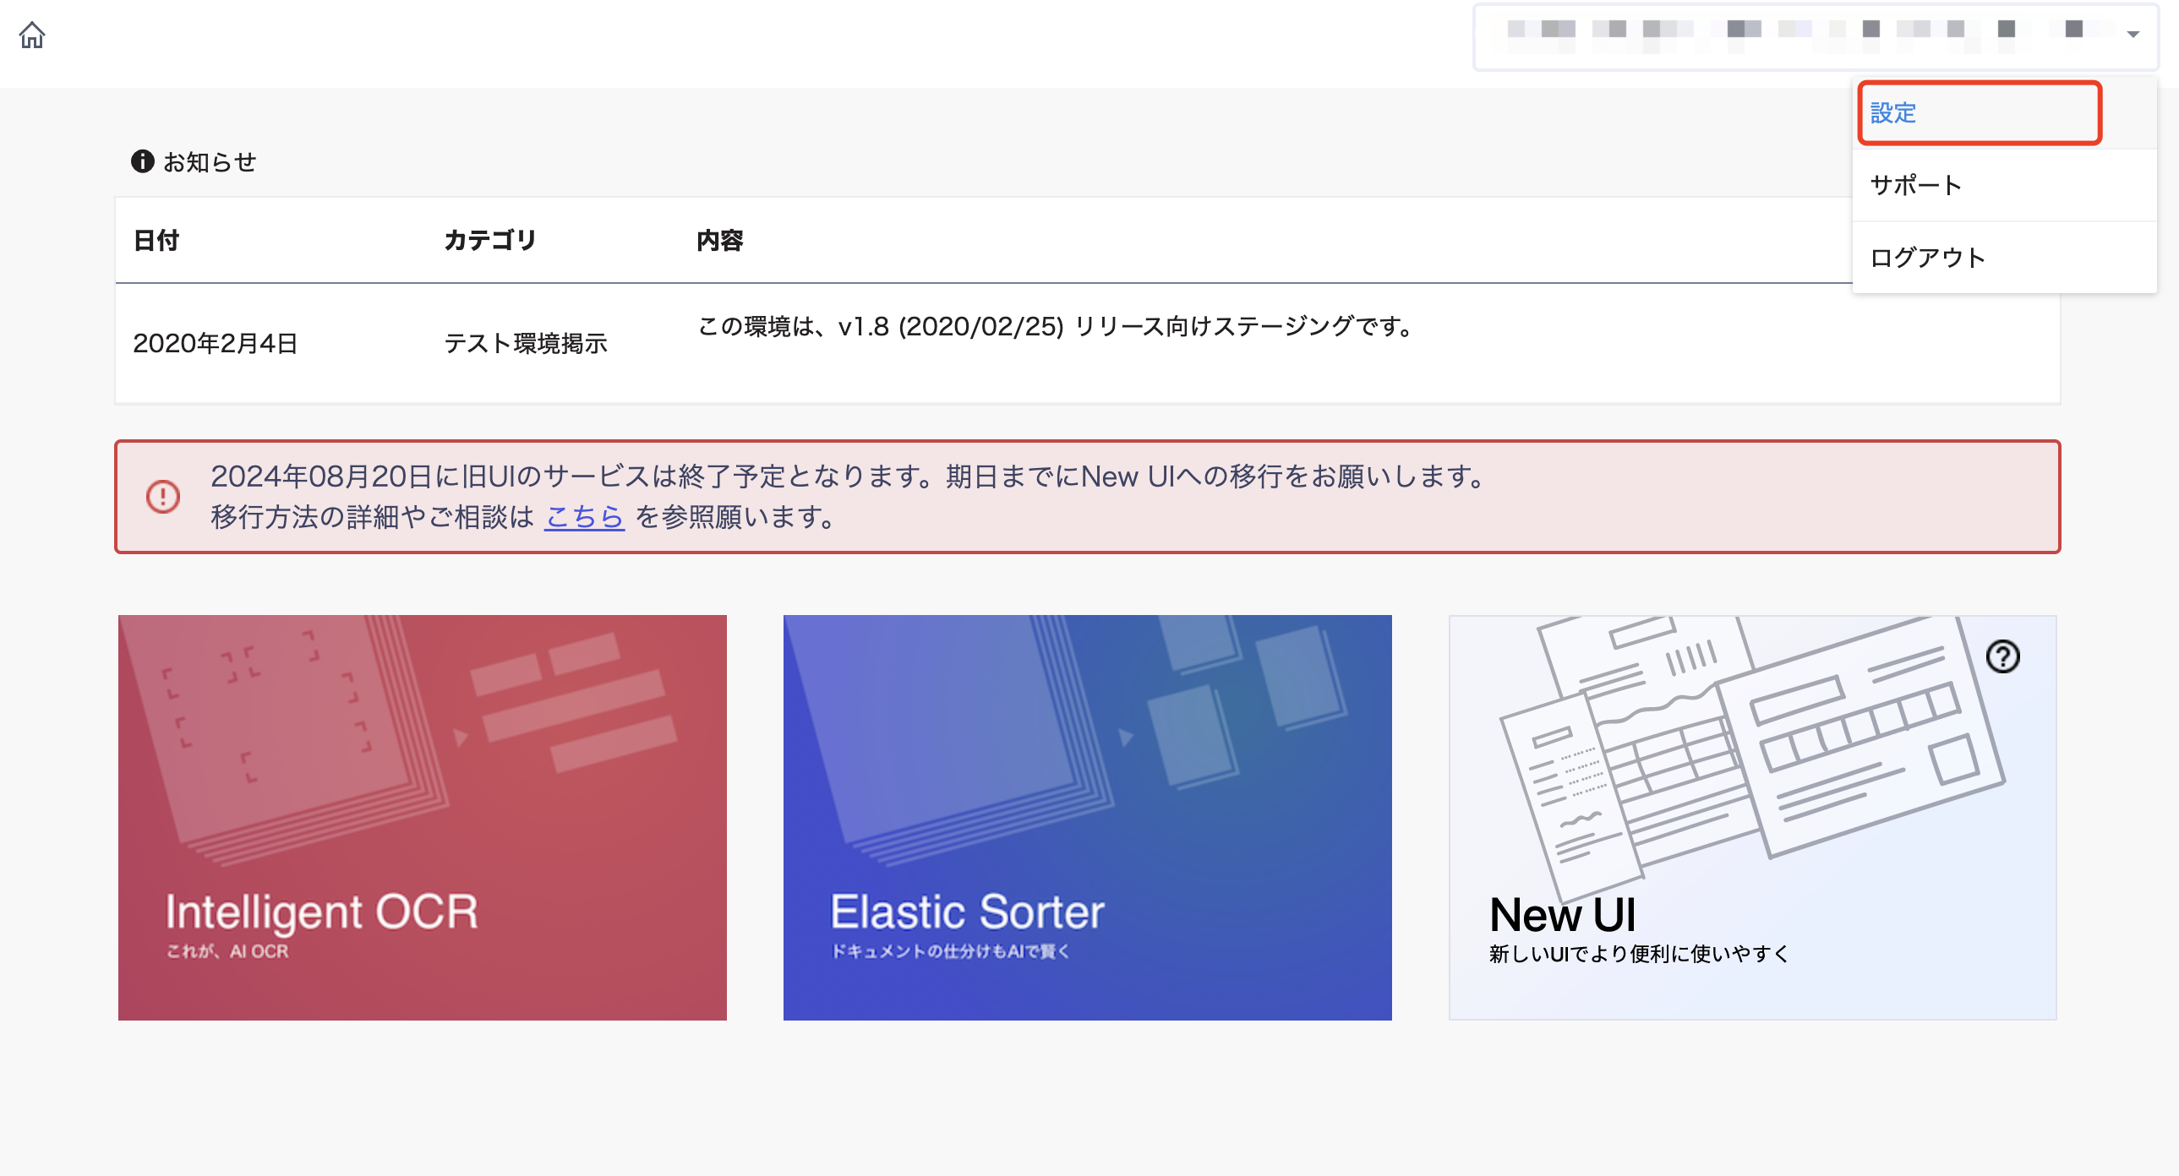Viewport: 2179px width, 1176px height.
Task: Click the info icon next to お知らせ
Action: pyautogui.click(x=141, y=161)
